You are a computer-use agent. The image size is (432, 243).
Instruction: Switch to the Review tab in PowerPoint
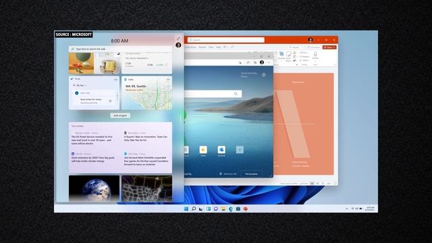pos(202,47)
